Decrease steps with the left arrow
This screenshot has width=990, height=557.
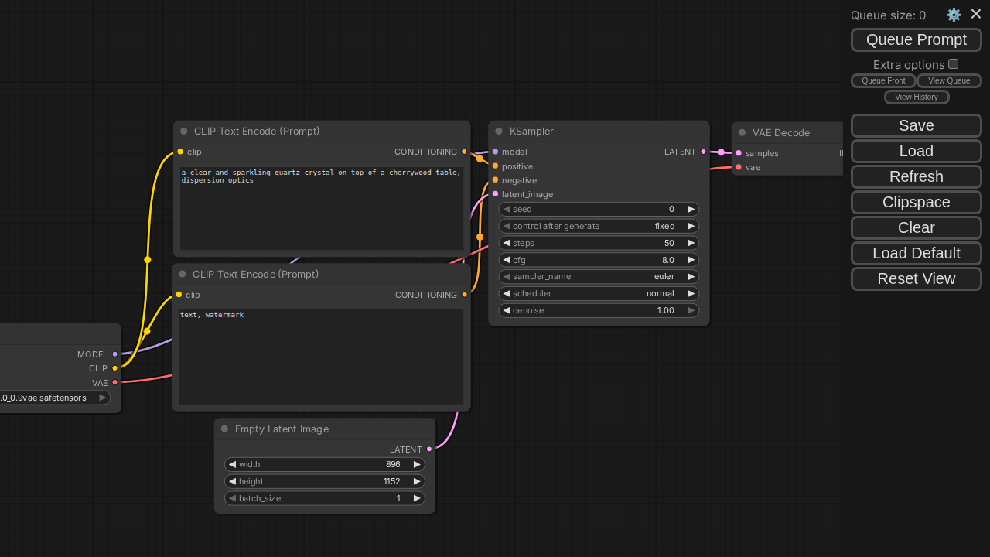[507, 243]
